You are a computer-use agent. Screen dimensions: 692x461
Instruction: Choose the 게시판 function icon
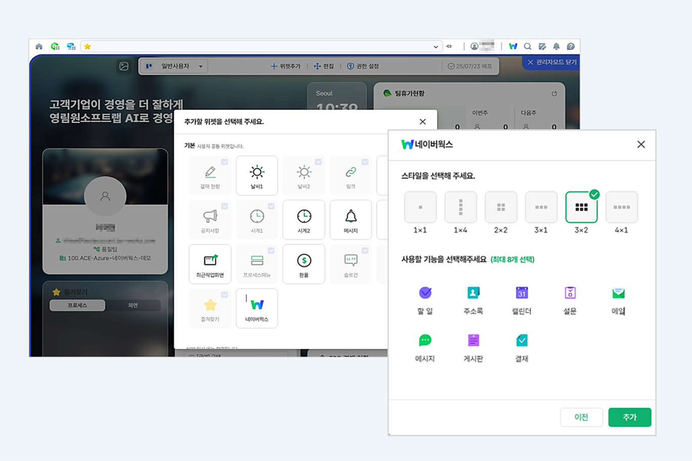[473, 347]
